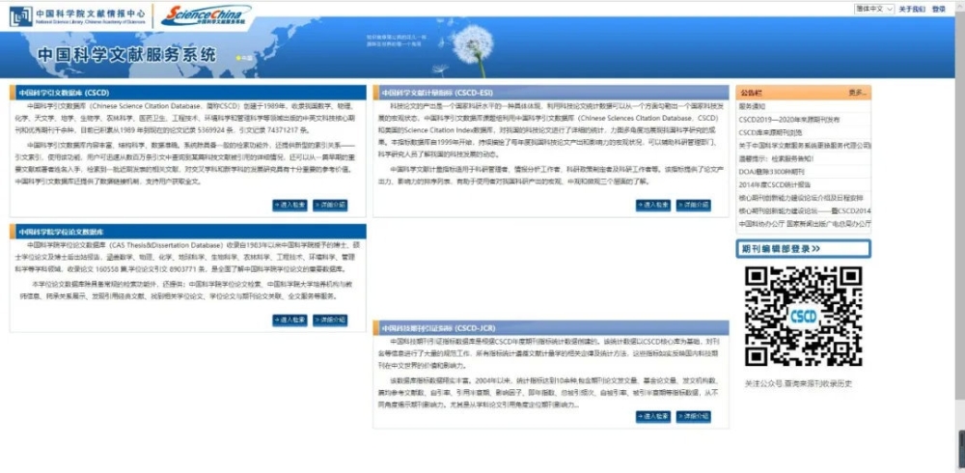This screenshot has width=965, height=473.
Task: Click the ScienceChina logo
Action: pos(207,15)
